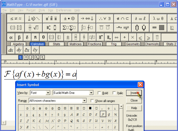Open the matrix templates palette
Screen dimensions: 178x131
click(158, 28)
